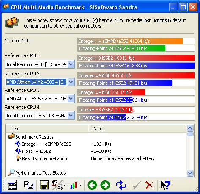Click the 45458 it/s value cell

101,151
